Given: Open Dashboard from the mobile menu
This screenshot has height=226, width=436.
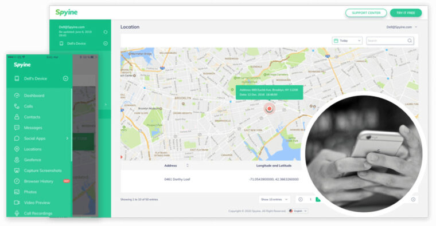Looking at the screenshot, I should [x=34, y=96].
